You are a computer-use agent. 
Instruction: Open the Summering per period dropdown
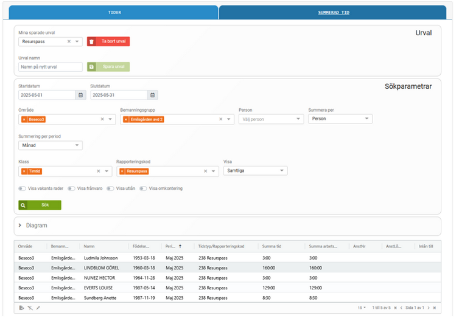[x=51, y=145]
